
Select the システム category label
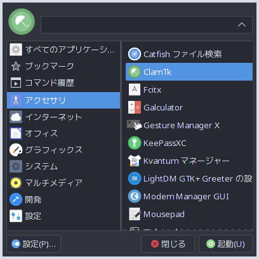41,166
